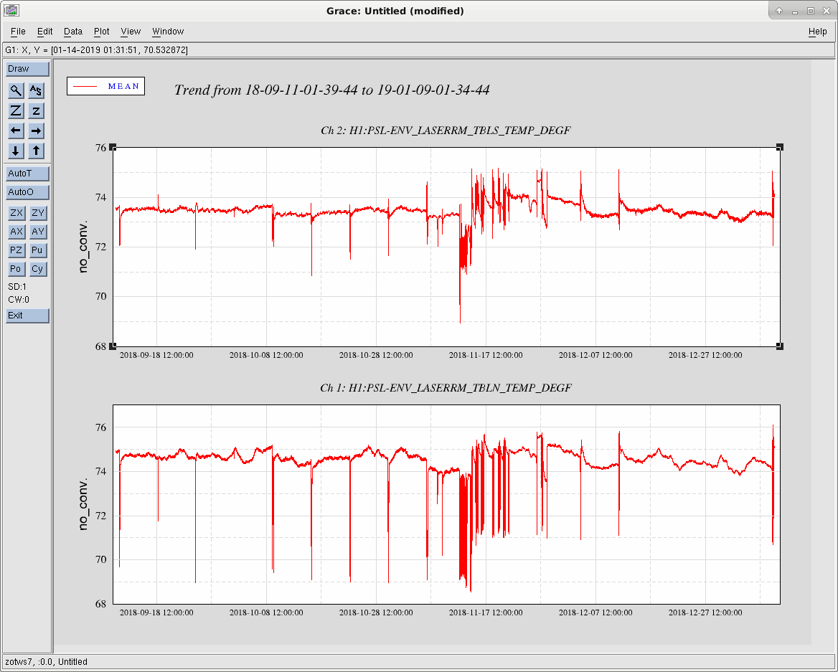Click the autoscale 'As' icon
The height and width of the screenshot is (672, 838).
click(36, 90)
